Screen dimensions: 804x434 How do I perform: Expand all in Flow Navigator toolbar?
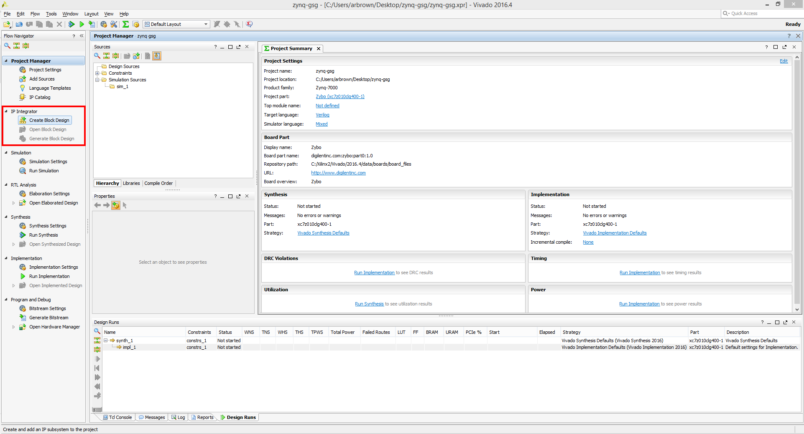point(26,46)
